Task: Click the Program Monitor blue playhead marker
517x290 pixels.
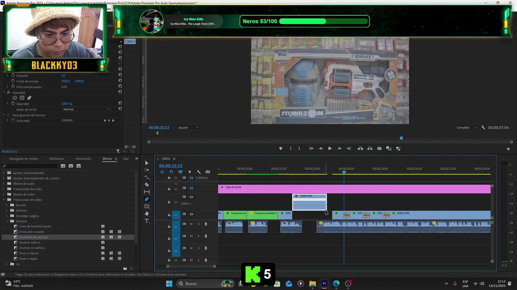Action: pyautogui.click(x=401, y=138)
